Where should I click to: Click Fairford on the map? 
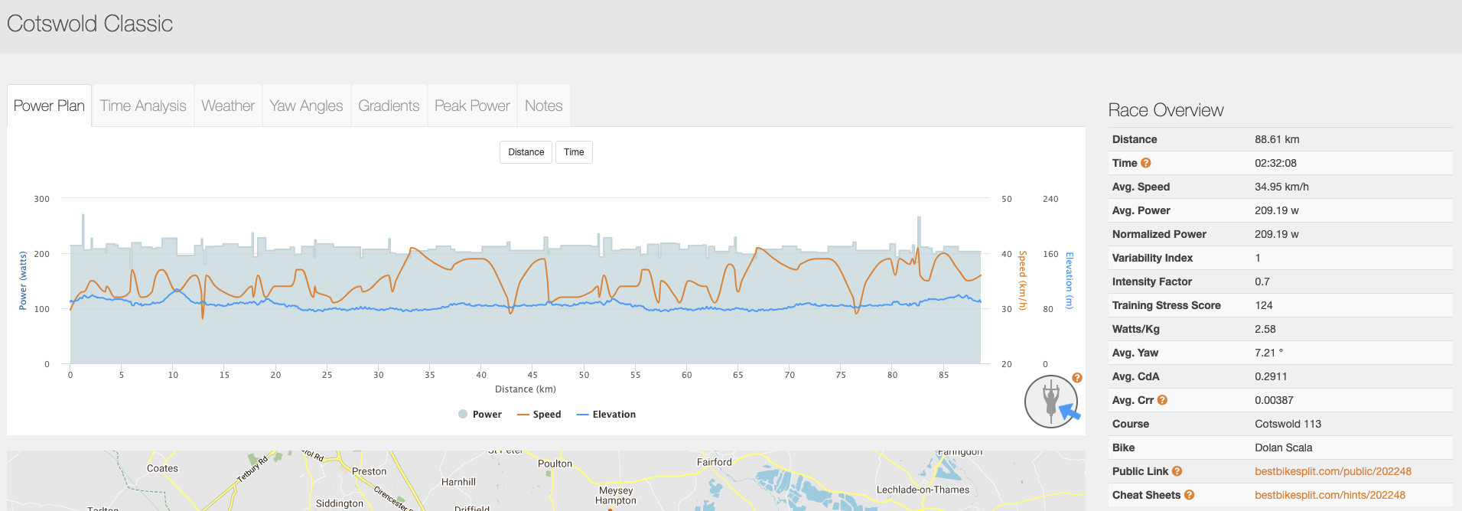coord(714,462)
